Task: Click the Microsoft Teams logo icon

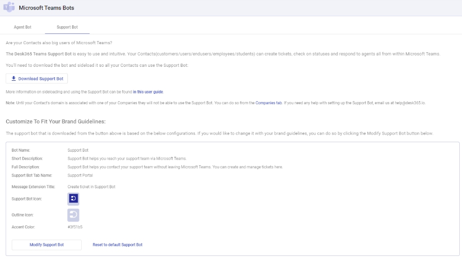Action: [9, 7]
